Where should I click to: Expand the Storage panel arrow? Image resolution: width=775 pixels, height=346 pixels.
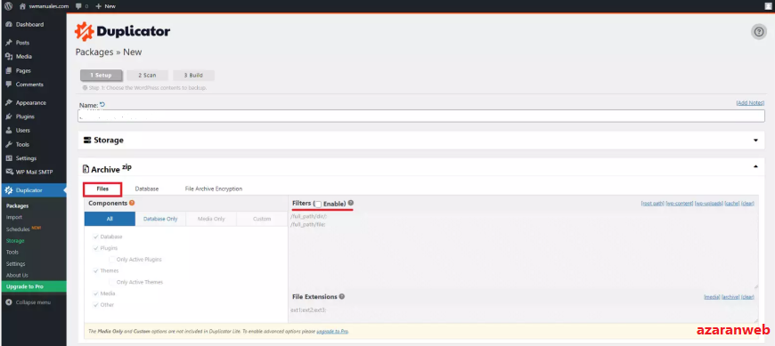755,141
